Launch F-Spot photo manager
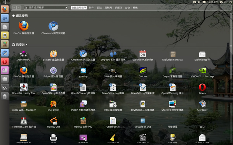This screenshot has height=145, width=233. pos(53,73)
